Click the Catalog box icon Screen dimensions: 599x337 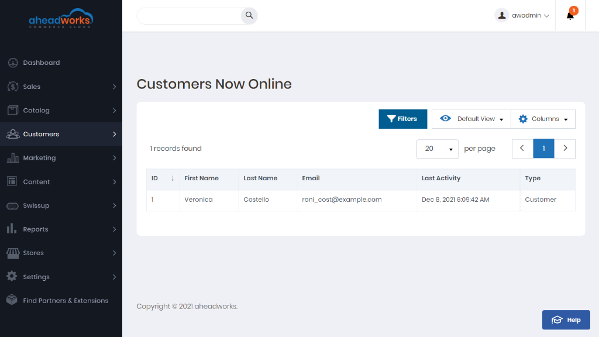[x=13, y=111]
